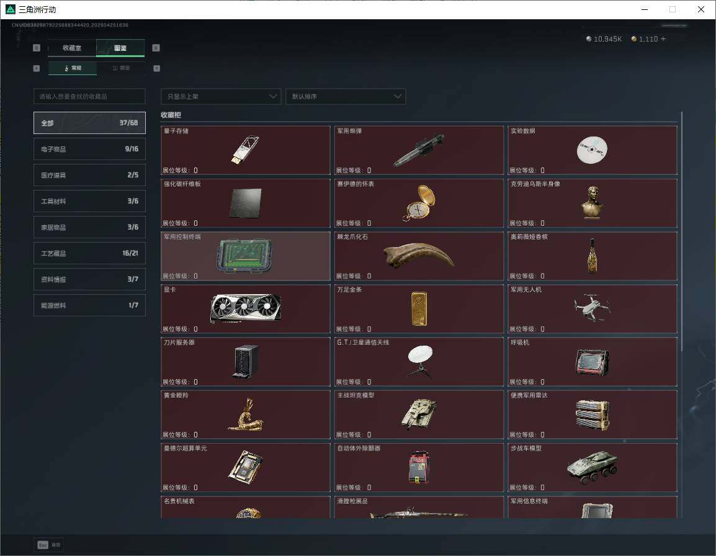Viewport: 716px width, 556px height.
Task: Select the 实验数据 disc item
Action: (x=593, y=150)
